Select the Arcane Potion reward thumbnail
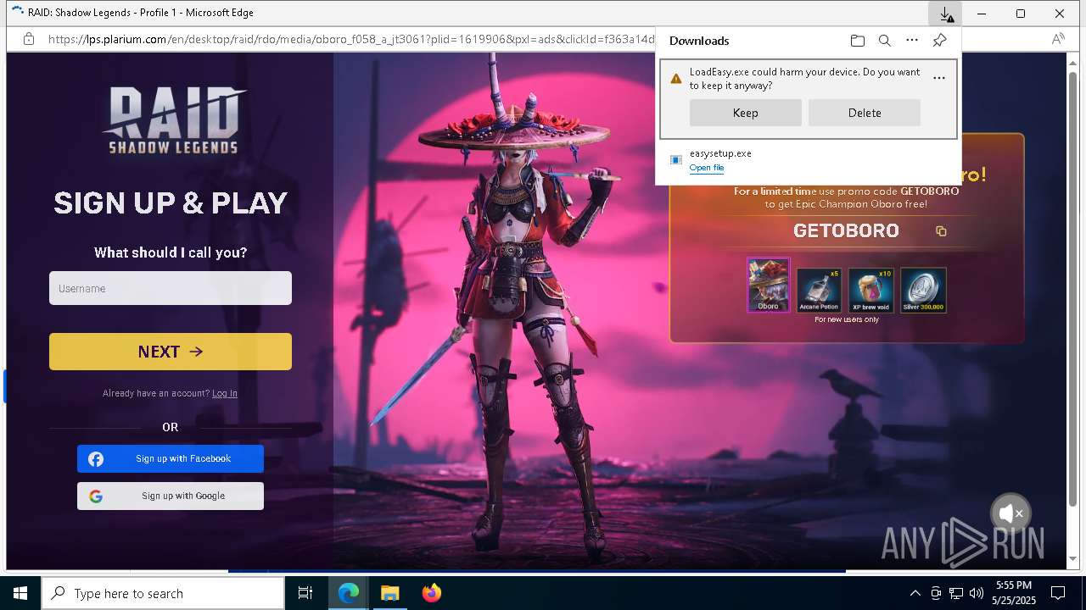The width and height of the screenshot is (1086, 610). point(819,291)
